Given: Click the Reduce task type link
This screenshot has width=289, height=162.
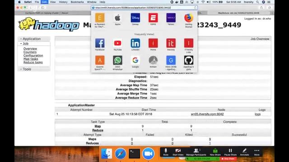Looking at the screenshot, I should pyautogui.click(x=98, y=130).
